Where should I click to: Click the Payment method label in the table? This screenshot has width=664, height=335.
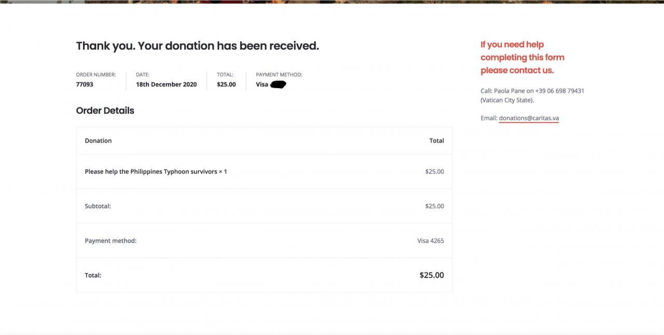coord(110,241)
